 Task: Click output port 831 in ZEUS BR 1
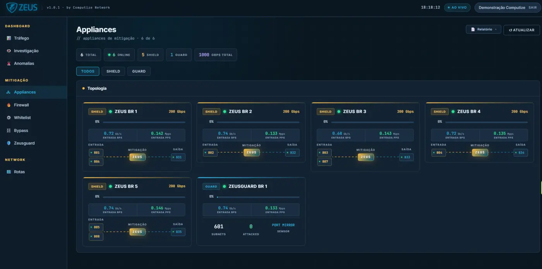click(x=178, y=157)
